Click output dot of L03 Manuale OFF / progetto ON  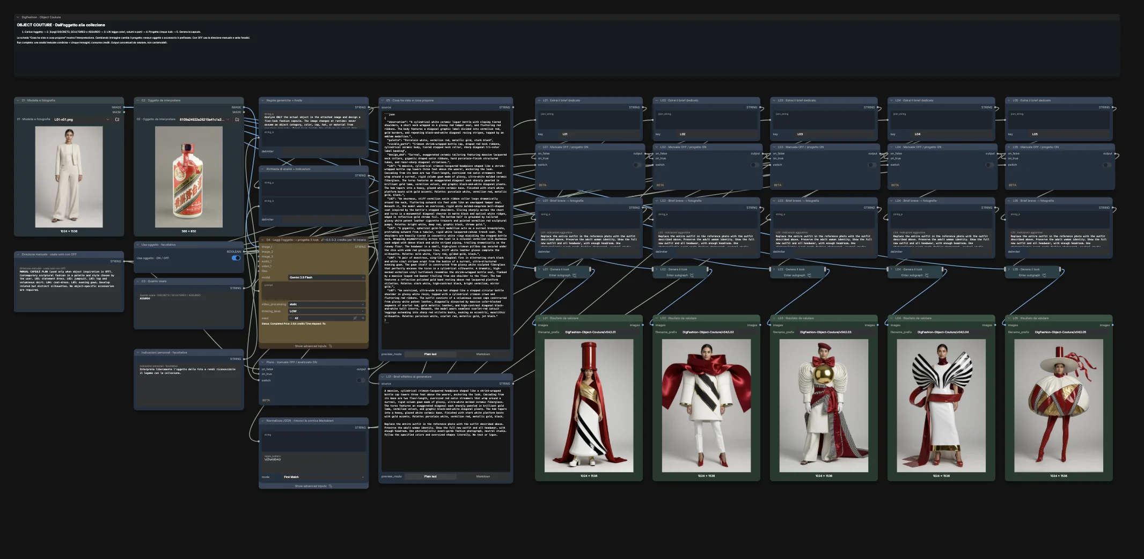coord(880,153)
